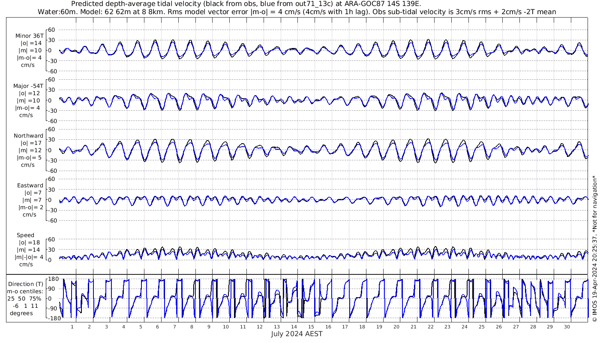Click day '8' on the date axis

coord(192,327)
